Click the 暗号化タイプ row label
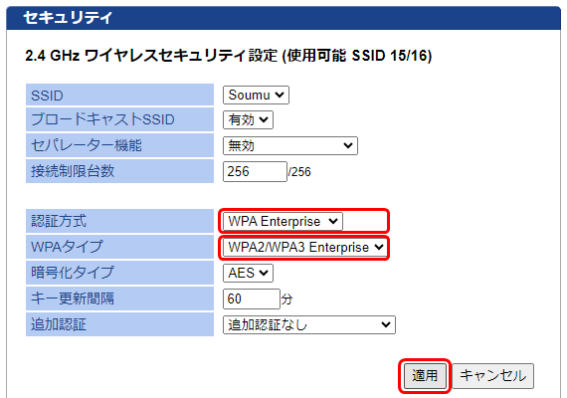Image resolution: width=567 pixels, height=398 pixels. [x=119, y=273]
